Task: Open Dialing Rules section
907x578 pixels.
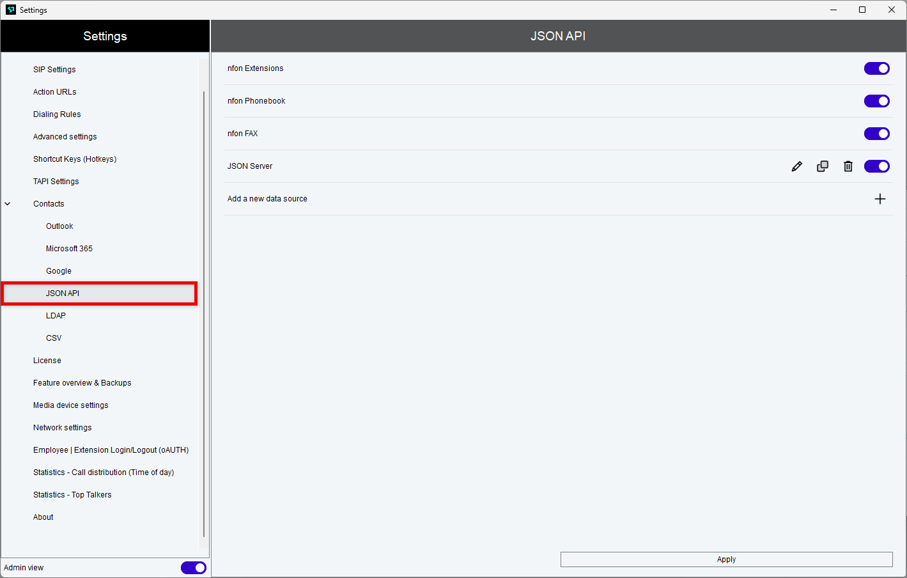Action: point(57,114)
